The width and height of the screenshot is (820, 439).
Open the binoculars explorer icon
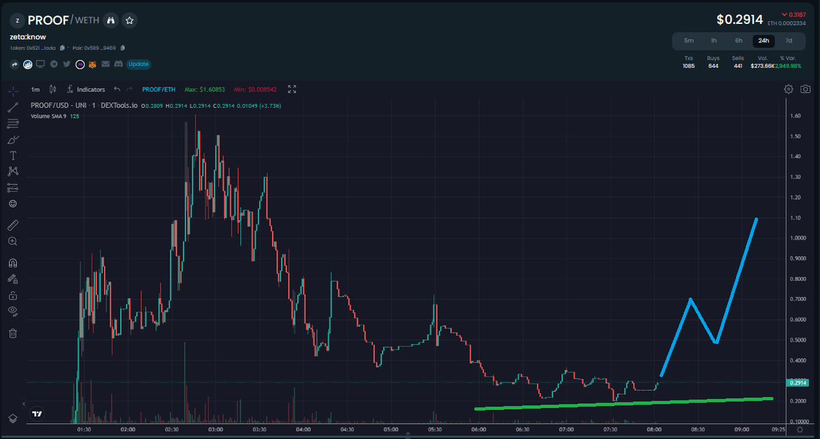click(111, 20)
